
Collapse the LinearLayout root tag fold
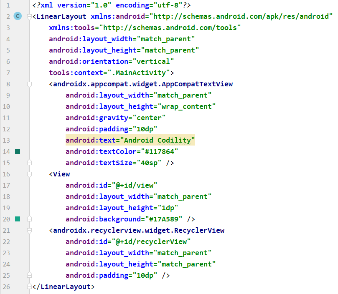[x=29, y=17]
